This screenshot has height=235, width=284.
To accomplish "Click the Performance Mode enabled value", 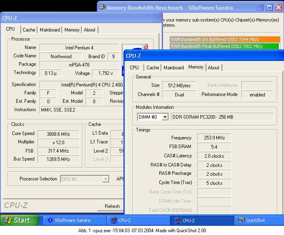I will [257, 95].
